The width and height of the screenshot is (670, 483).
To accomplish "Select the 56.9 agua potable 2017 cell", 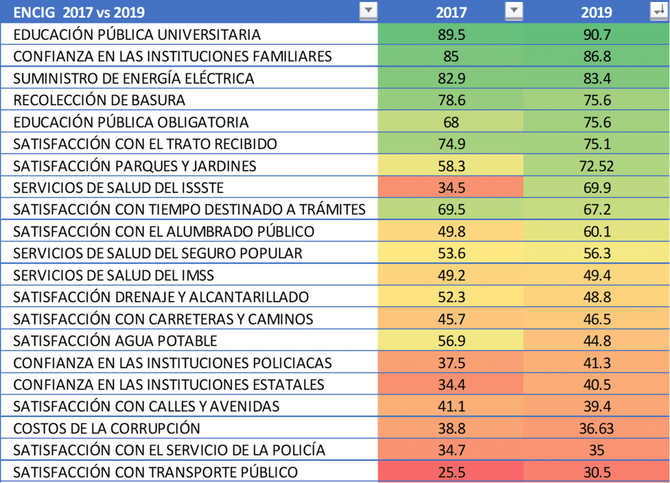I will point(451,340).
